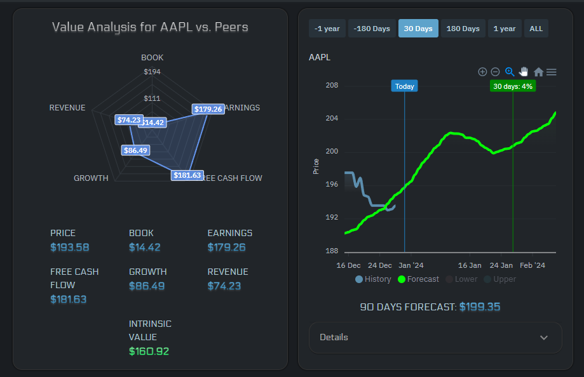Open the Details chevron dropdown

[543, 338]
